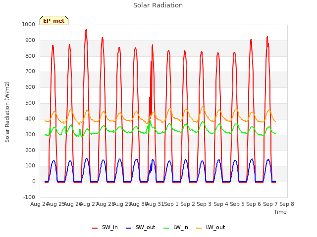317x237 pixels.
Task: Click the 600 y-axis tick label
Action: click(30, 87)
